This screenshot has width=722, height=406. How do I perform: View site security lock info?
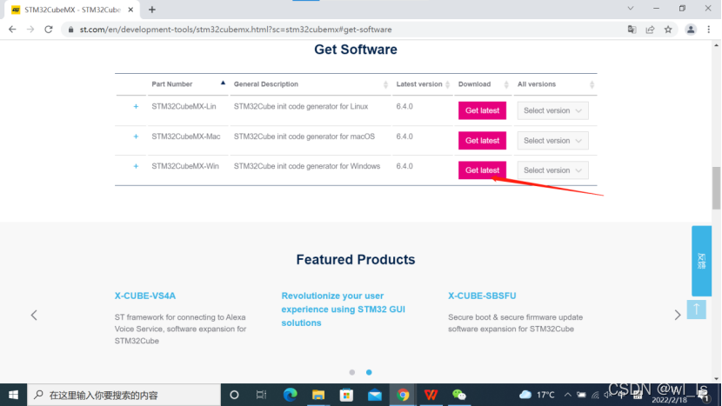point(70,30)
